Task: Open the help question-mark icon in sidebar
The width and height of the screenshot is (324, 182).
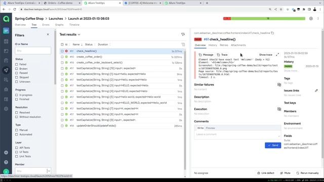Action: [6, 162]
